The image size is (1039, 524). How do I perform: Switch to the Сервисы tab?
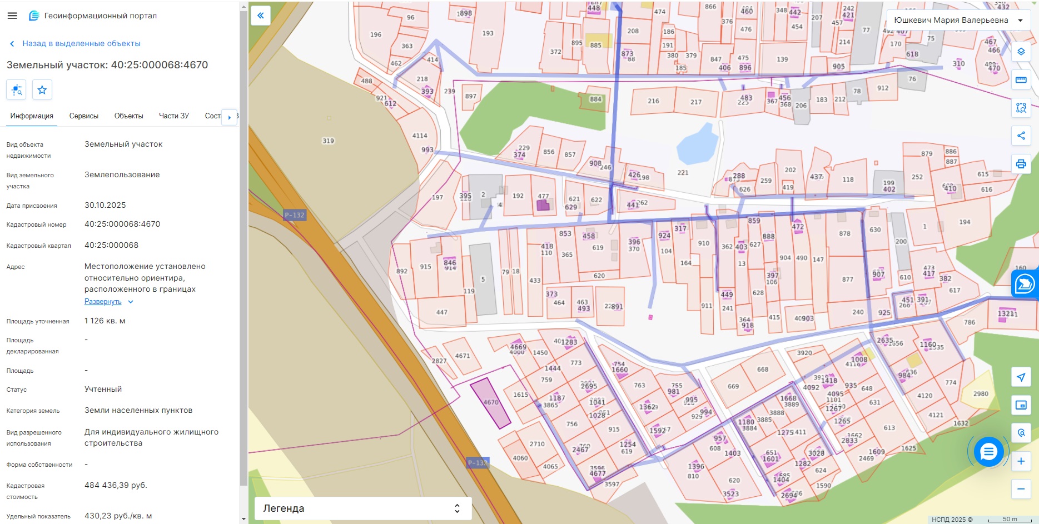pyautogui.click(x=84, y=116)
